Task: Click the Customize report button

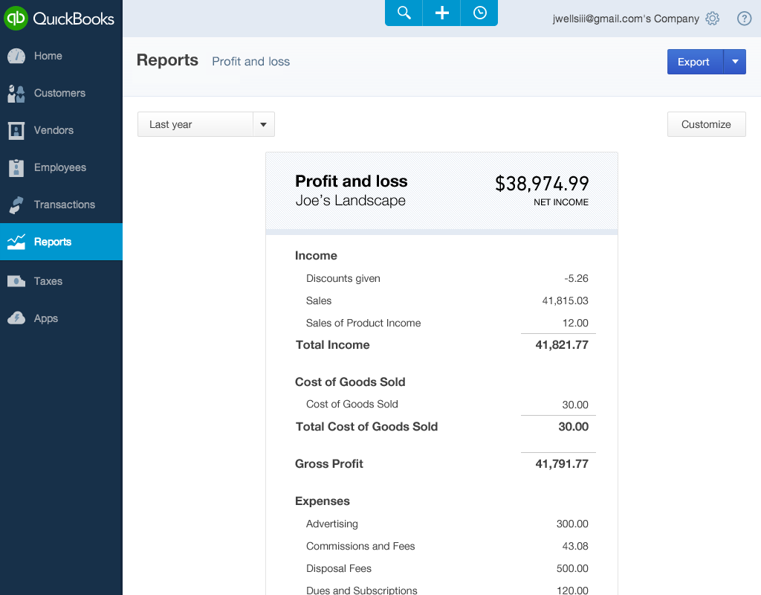Action: click(x=706, y=124)
